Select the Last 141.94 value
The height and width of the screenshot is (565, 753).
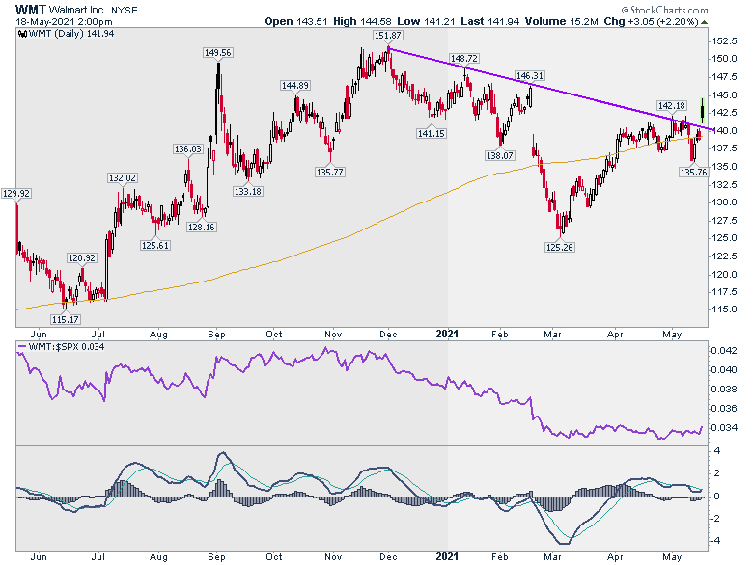coord(489,21)
